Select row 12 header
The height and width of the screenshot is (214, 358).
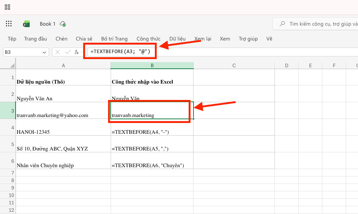pyautogui.click(x=8, y=210)
